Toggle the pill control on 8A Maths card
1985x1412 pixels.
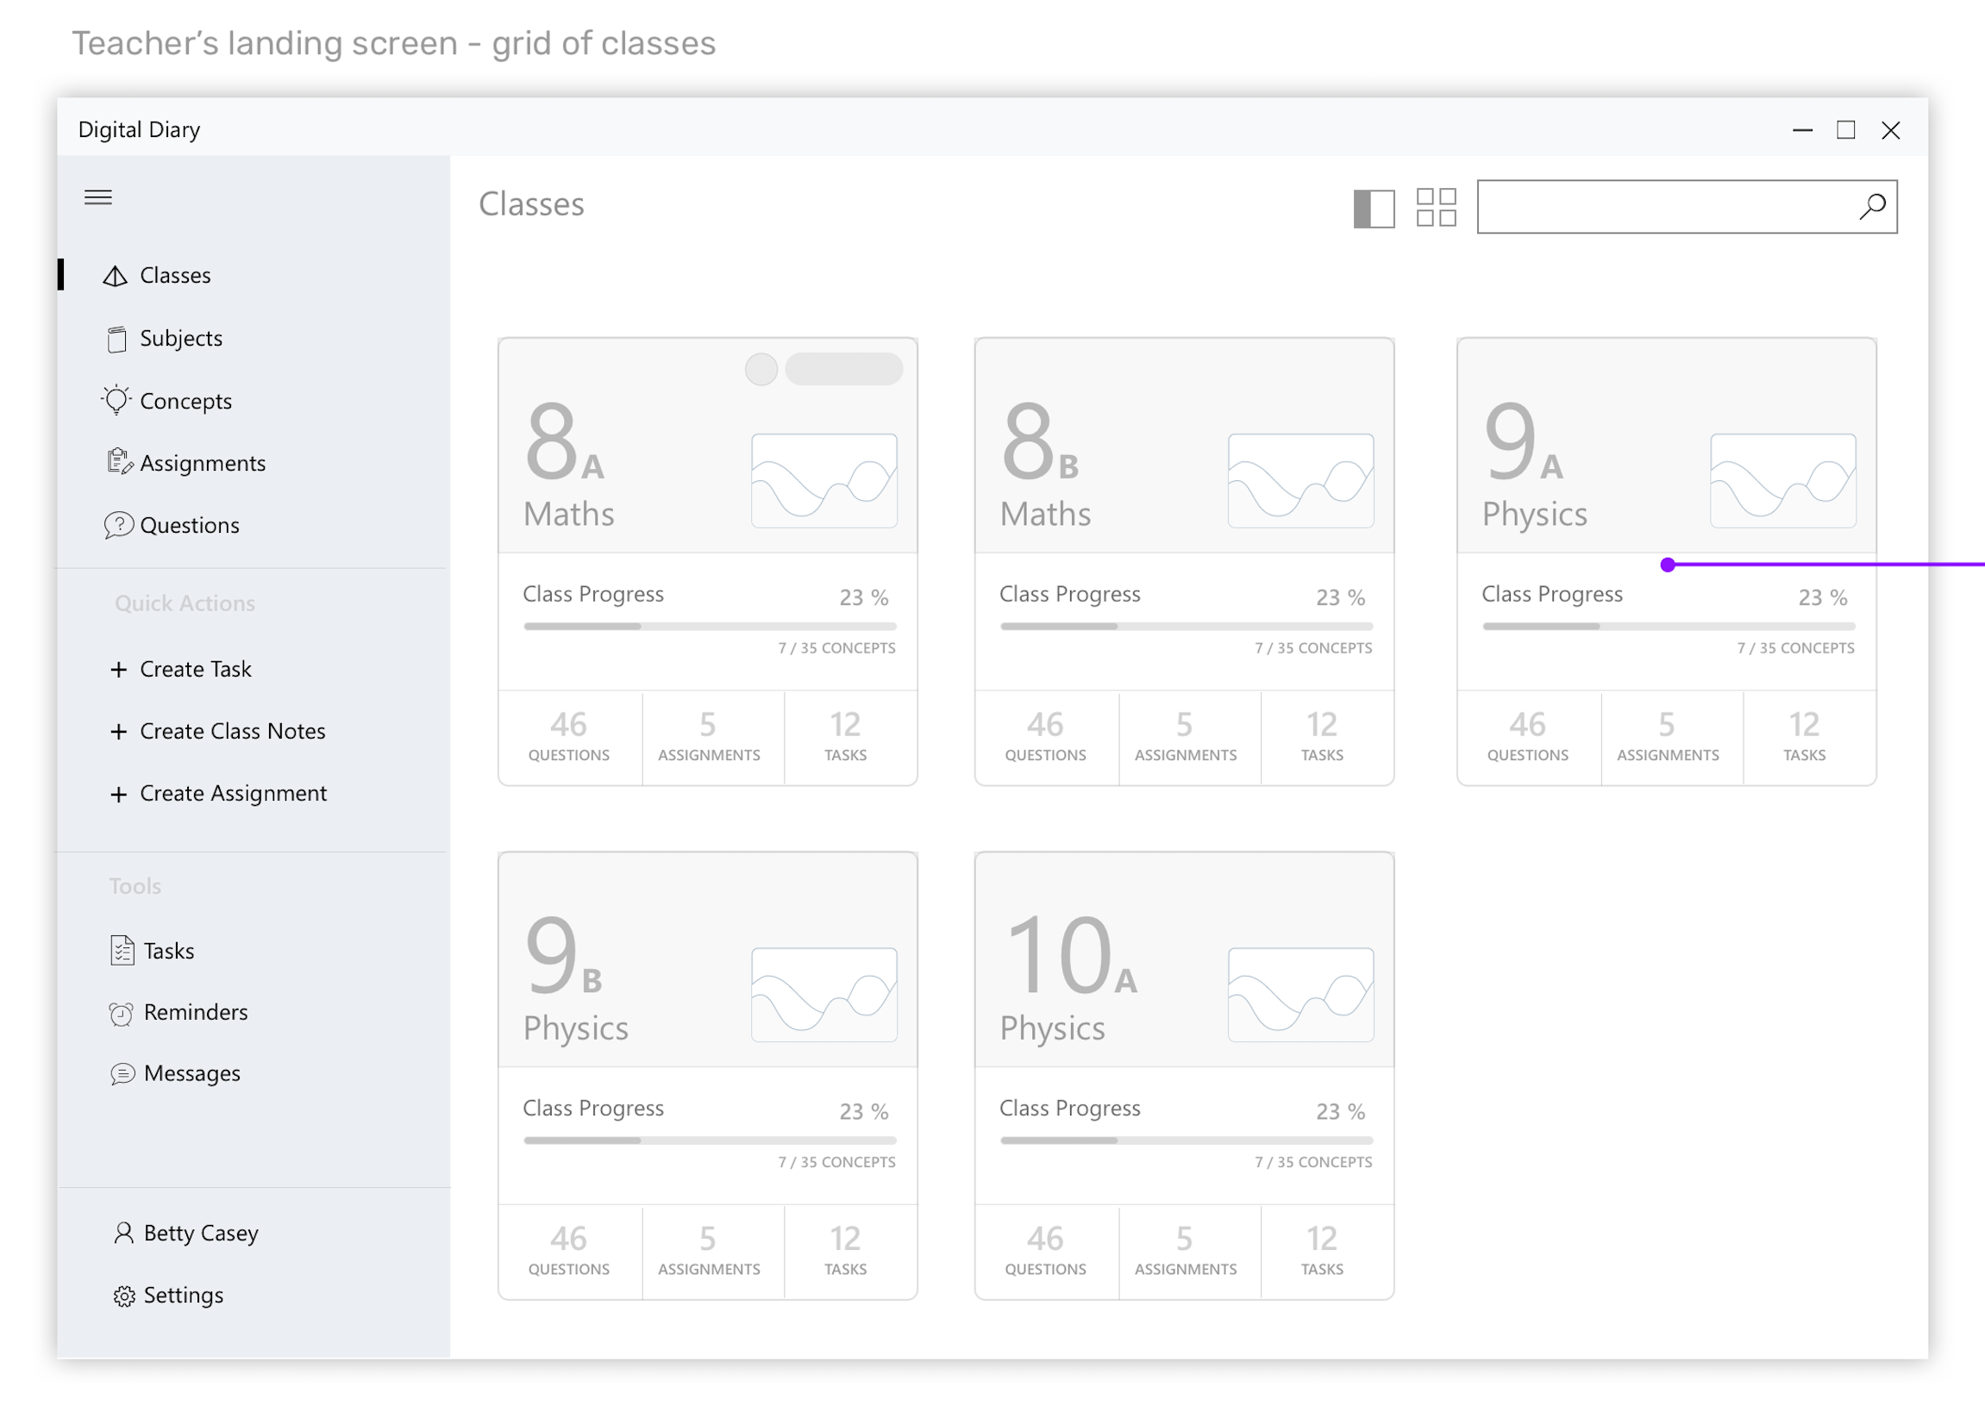coord(842,369)
